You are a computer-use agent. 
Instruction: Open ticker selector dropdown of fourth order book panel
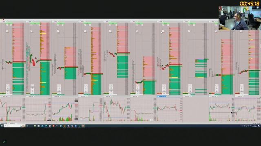(82, 21)
